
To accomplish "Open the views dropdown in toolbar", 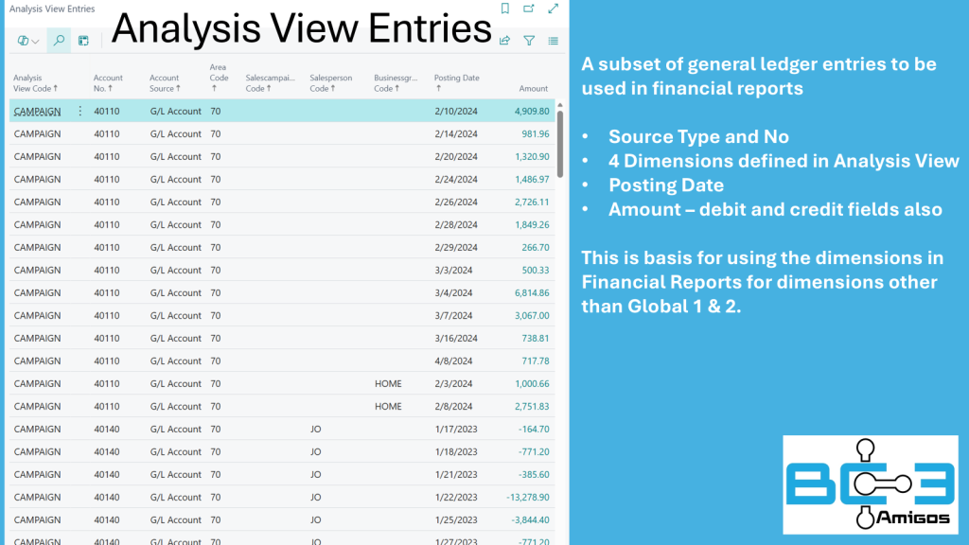I will coord(28,41).
